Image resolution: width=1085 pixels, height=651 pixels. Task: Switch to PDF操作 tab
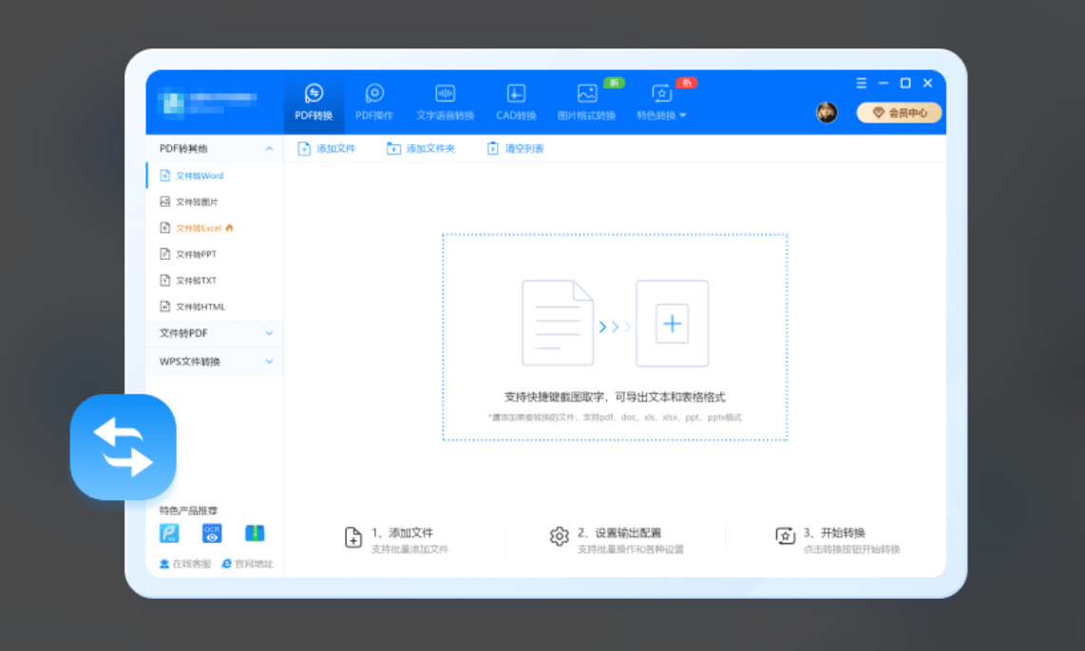[374, 102]
